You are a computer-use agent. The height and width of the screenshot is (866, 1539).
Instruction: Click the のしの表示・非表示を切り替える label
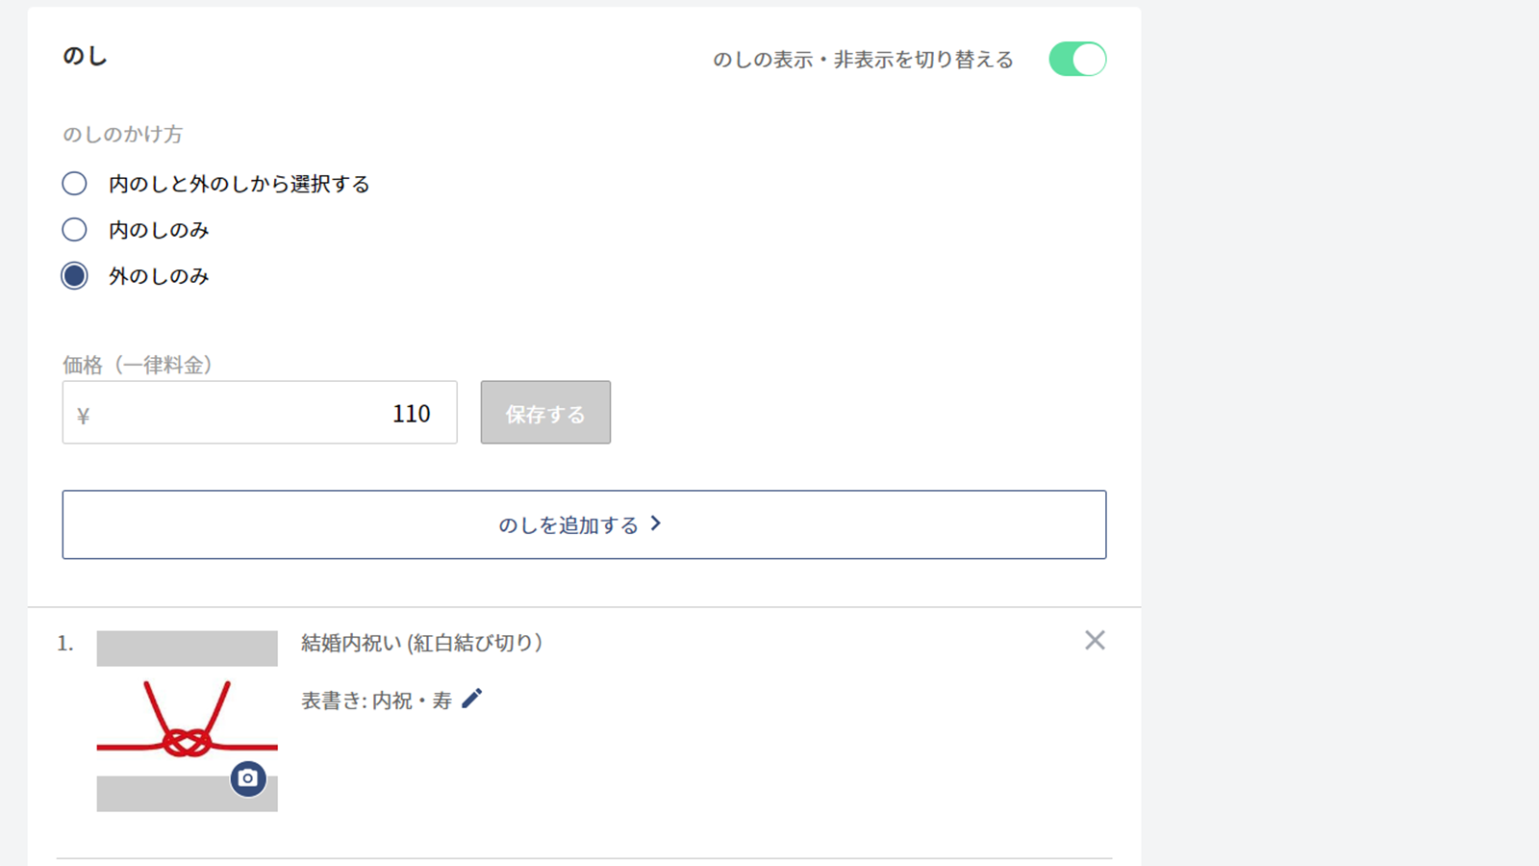pos(863,60)
